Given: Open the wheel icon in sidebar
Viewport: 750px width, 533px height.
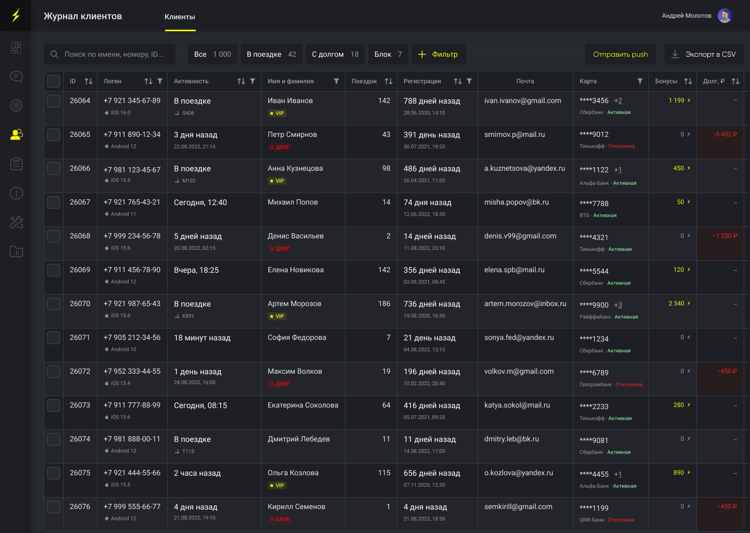Looking at the screenshot, I should coord(16,106).
